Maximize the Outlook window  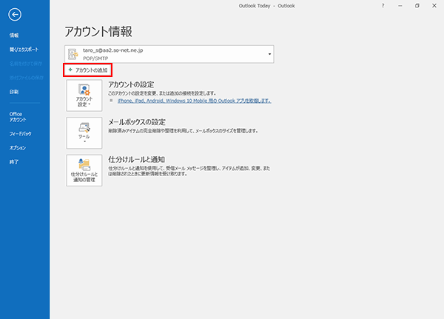(417, 5)
